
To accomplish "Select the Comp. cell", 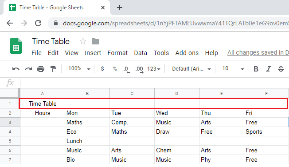I will [132, 122].
